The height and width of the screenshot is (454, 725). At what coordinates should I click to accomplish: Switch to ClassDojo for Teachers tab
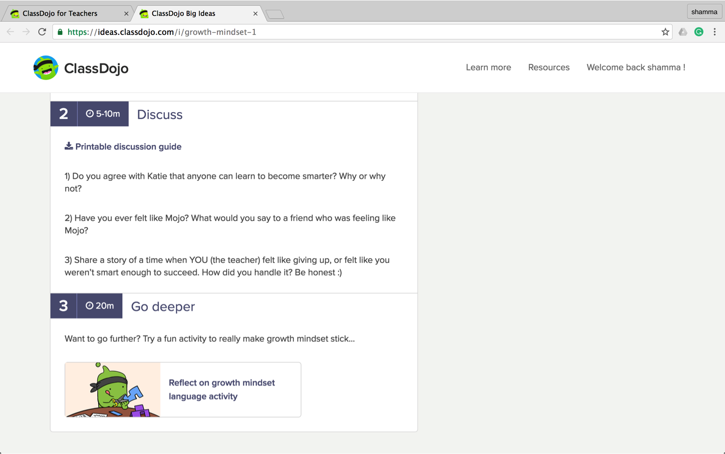tap(60, 14)
